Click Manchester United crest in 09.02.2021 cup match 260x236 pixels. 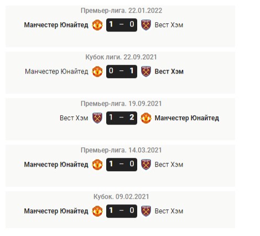click(97, 211)
